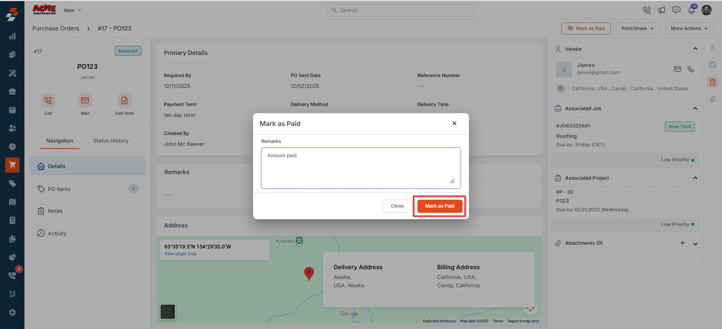Open the More Actions dropdown
This screenshot has width=722, height=329.
[x=689, y=29]
